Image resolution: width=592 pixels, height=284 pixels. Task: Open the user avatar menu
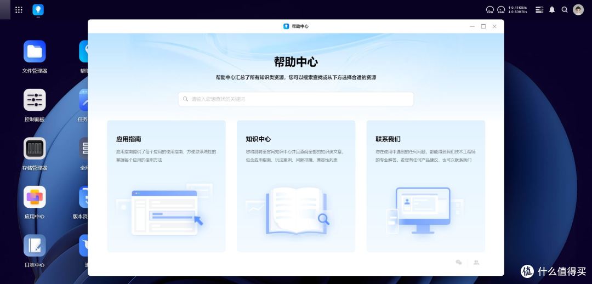(x=578, y=10)
